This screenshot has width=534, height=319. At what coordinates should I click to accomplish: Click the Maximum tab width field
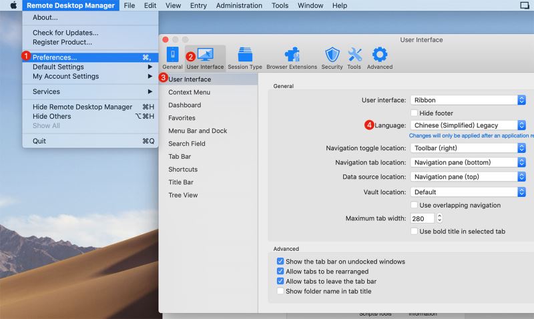pos(423,218)
